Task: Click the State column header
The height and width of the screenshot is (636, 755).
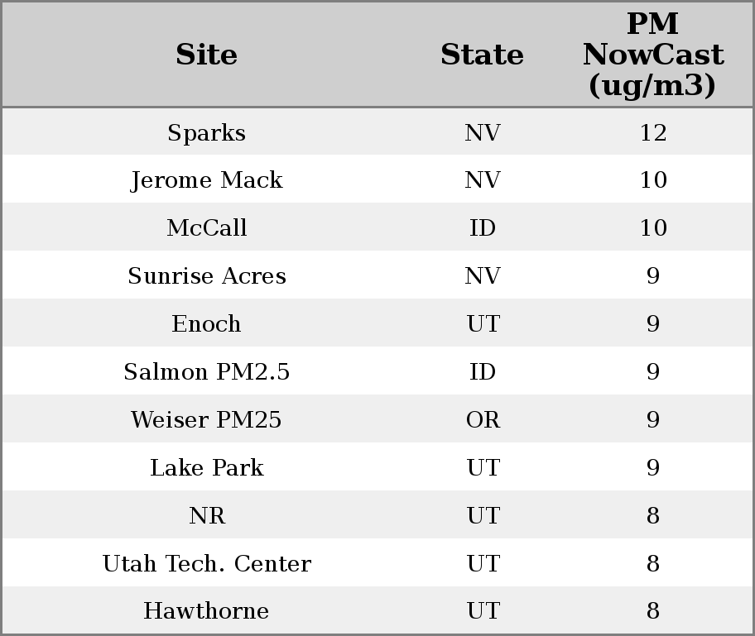Action: (482, 55)
